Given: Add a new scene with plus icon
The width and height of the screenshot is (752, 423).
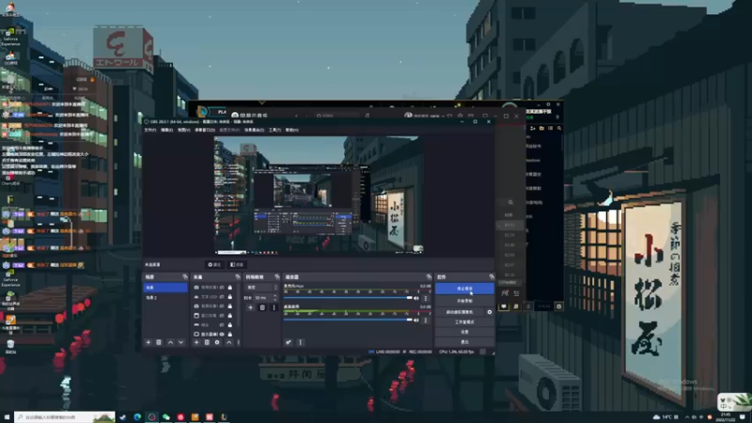Looking at the screenshot, I should coord(149,342).
